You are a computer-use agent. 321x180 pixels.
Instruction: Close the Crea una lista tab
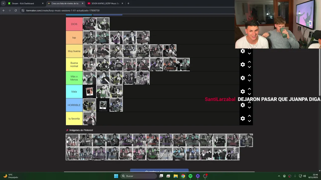pyautogui.click(x=83, y=3)
